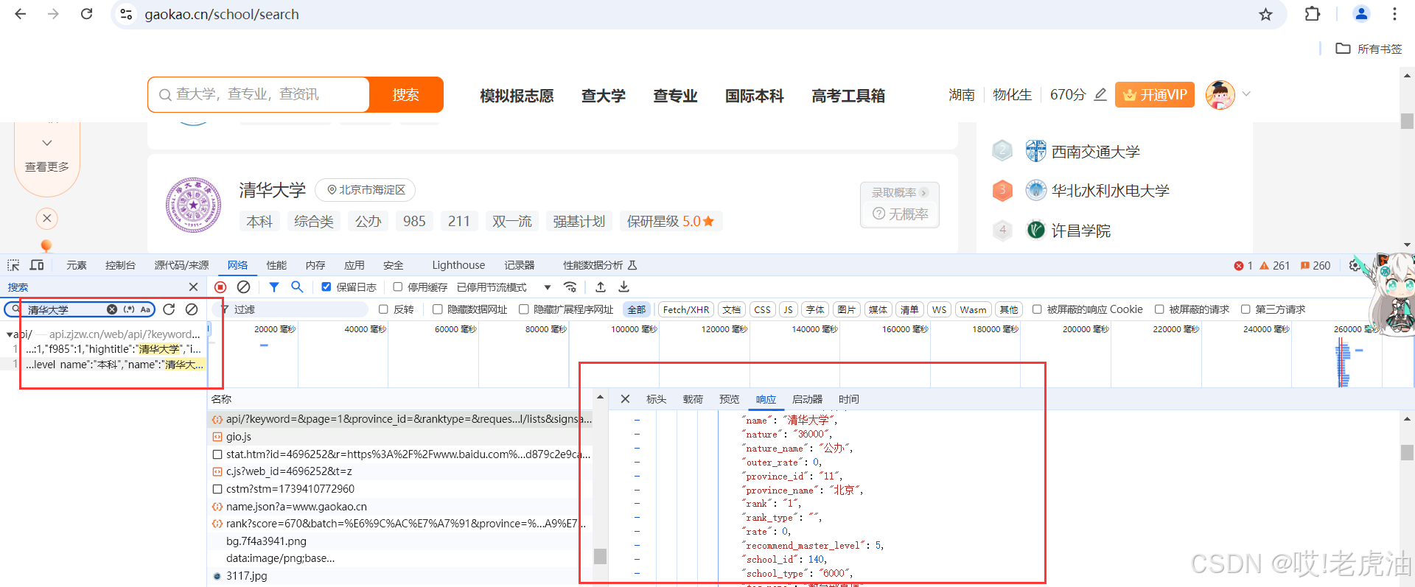Expand the user avatar dropdown arrow
This screenshot has width=1415, height=587.
[1246, 94]
